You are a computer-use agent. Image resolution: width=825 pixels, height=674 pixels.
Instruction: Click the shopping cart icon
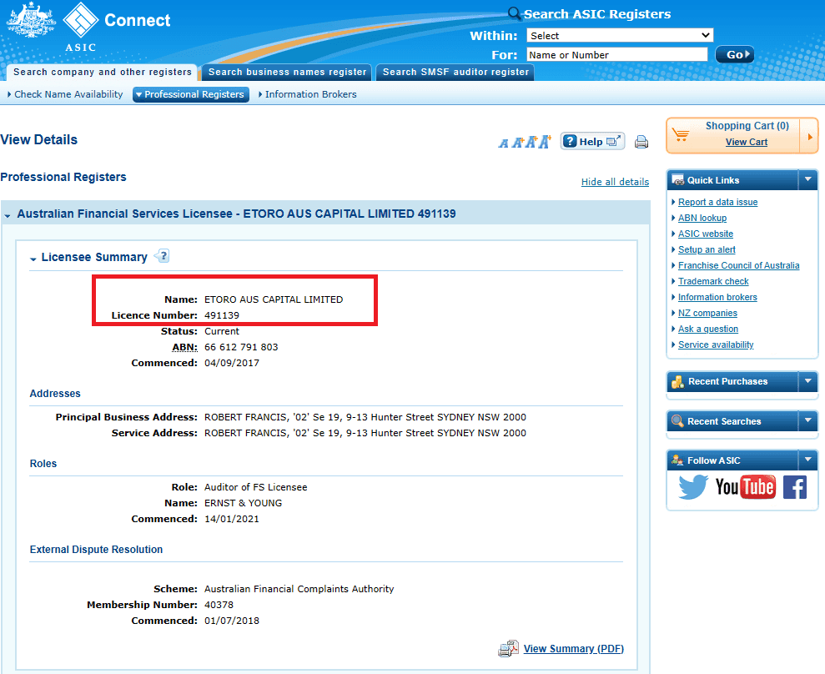[x=681, y=134]
